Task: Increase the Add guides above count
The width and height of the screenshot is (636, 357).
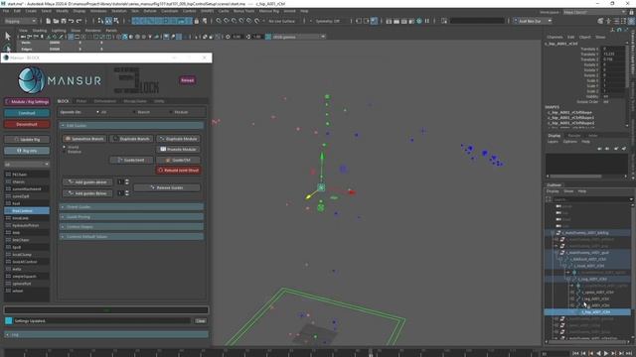Action: tap(127, 180)
